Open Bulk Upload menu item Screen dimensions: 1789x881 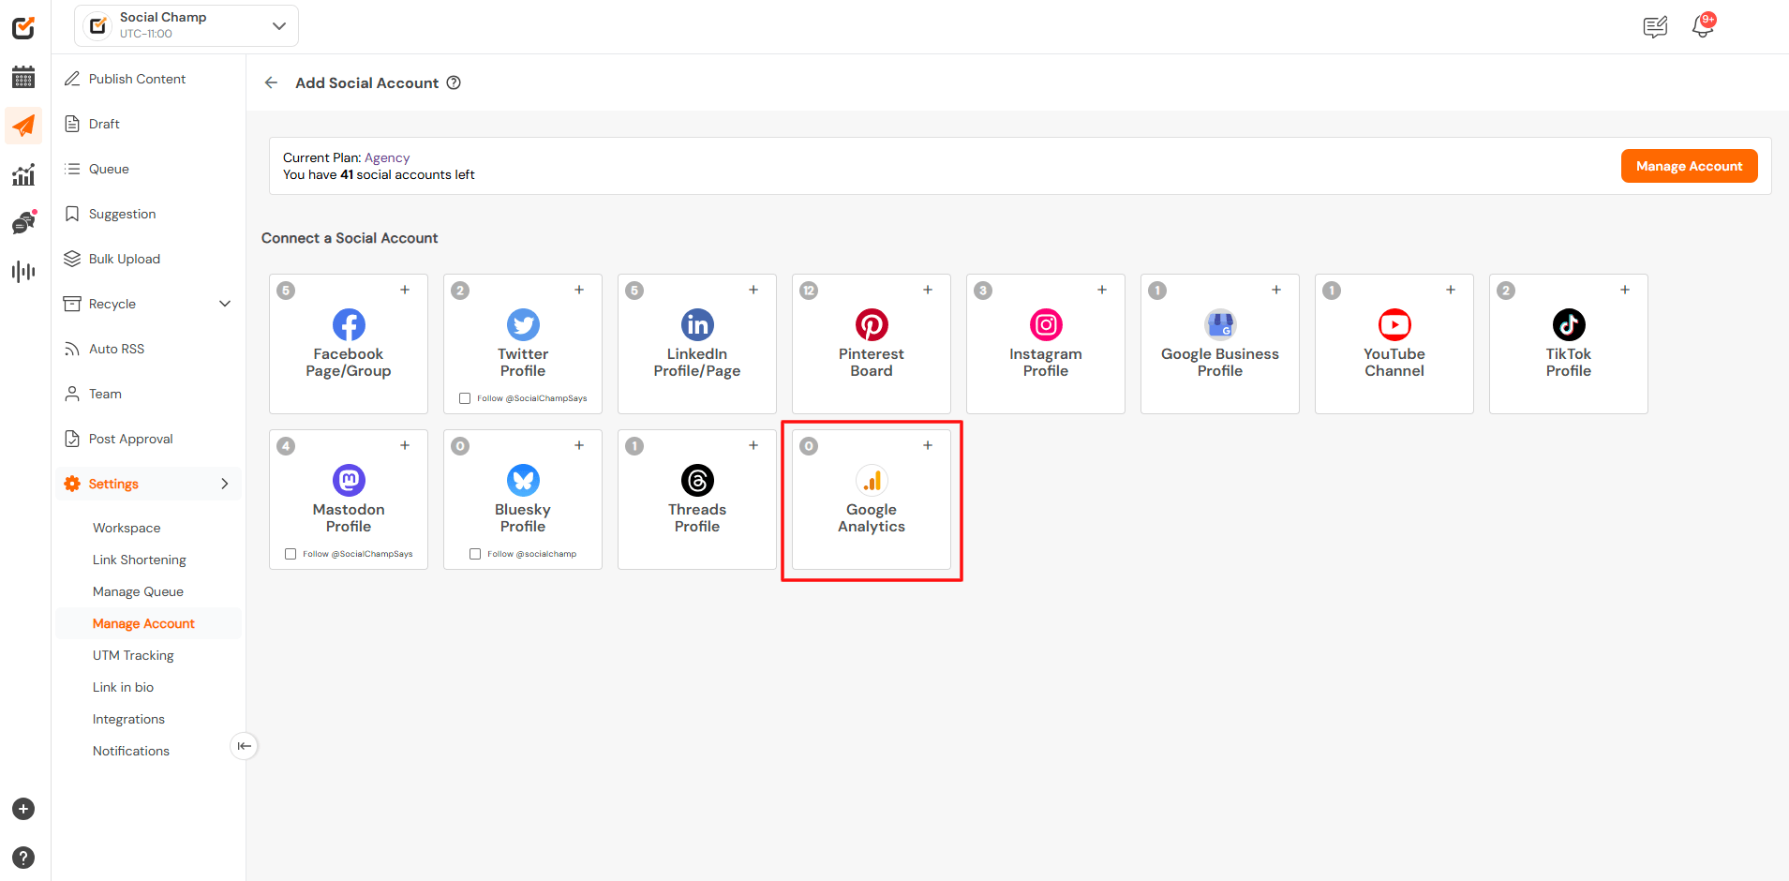click(x=125, y=259)
